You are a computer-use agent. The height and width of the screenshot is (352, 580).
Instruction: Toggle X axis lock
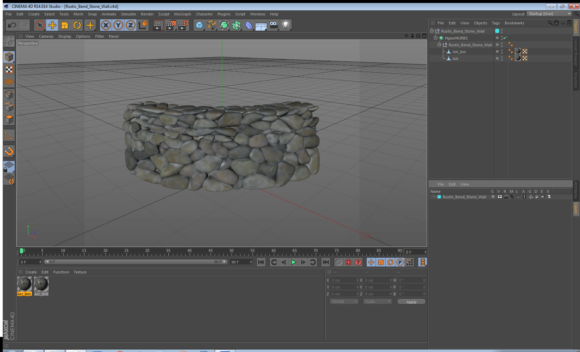106,25
